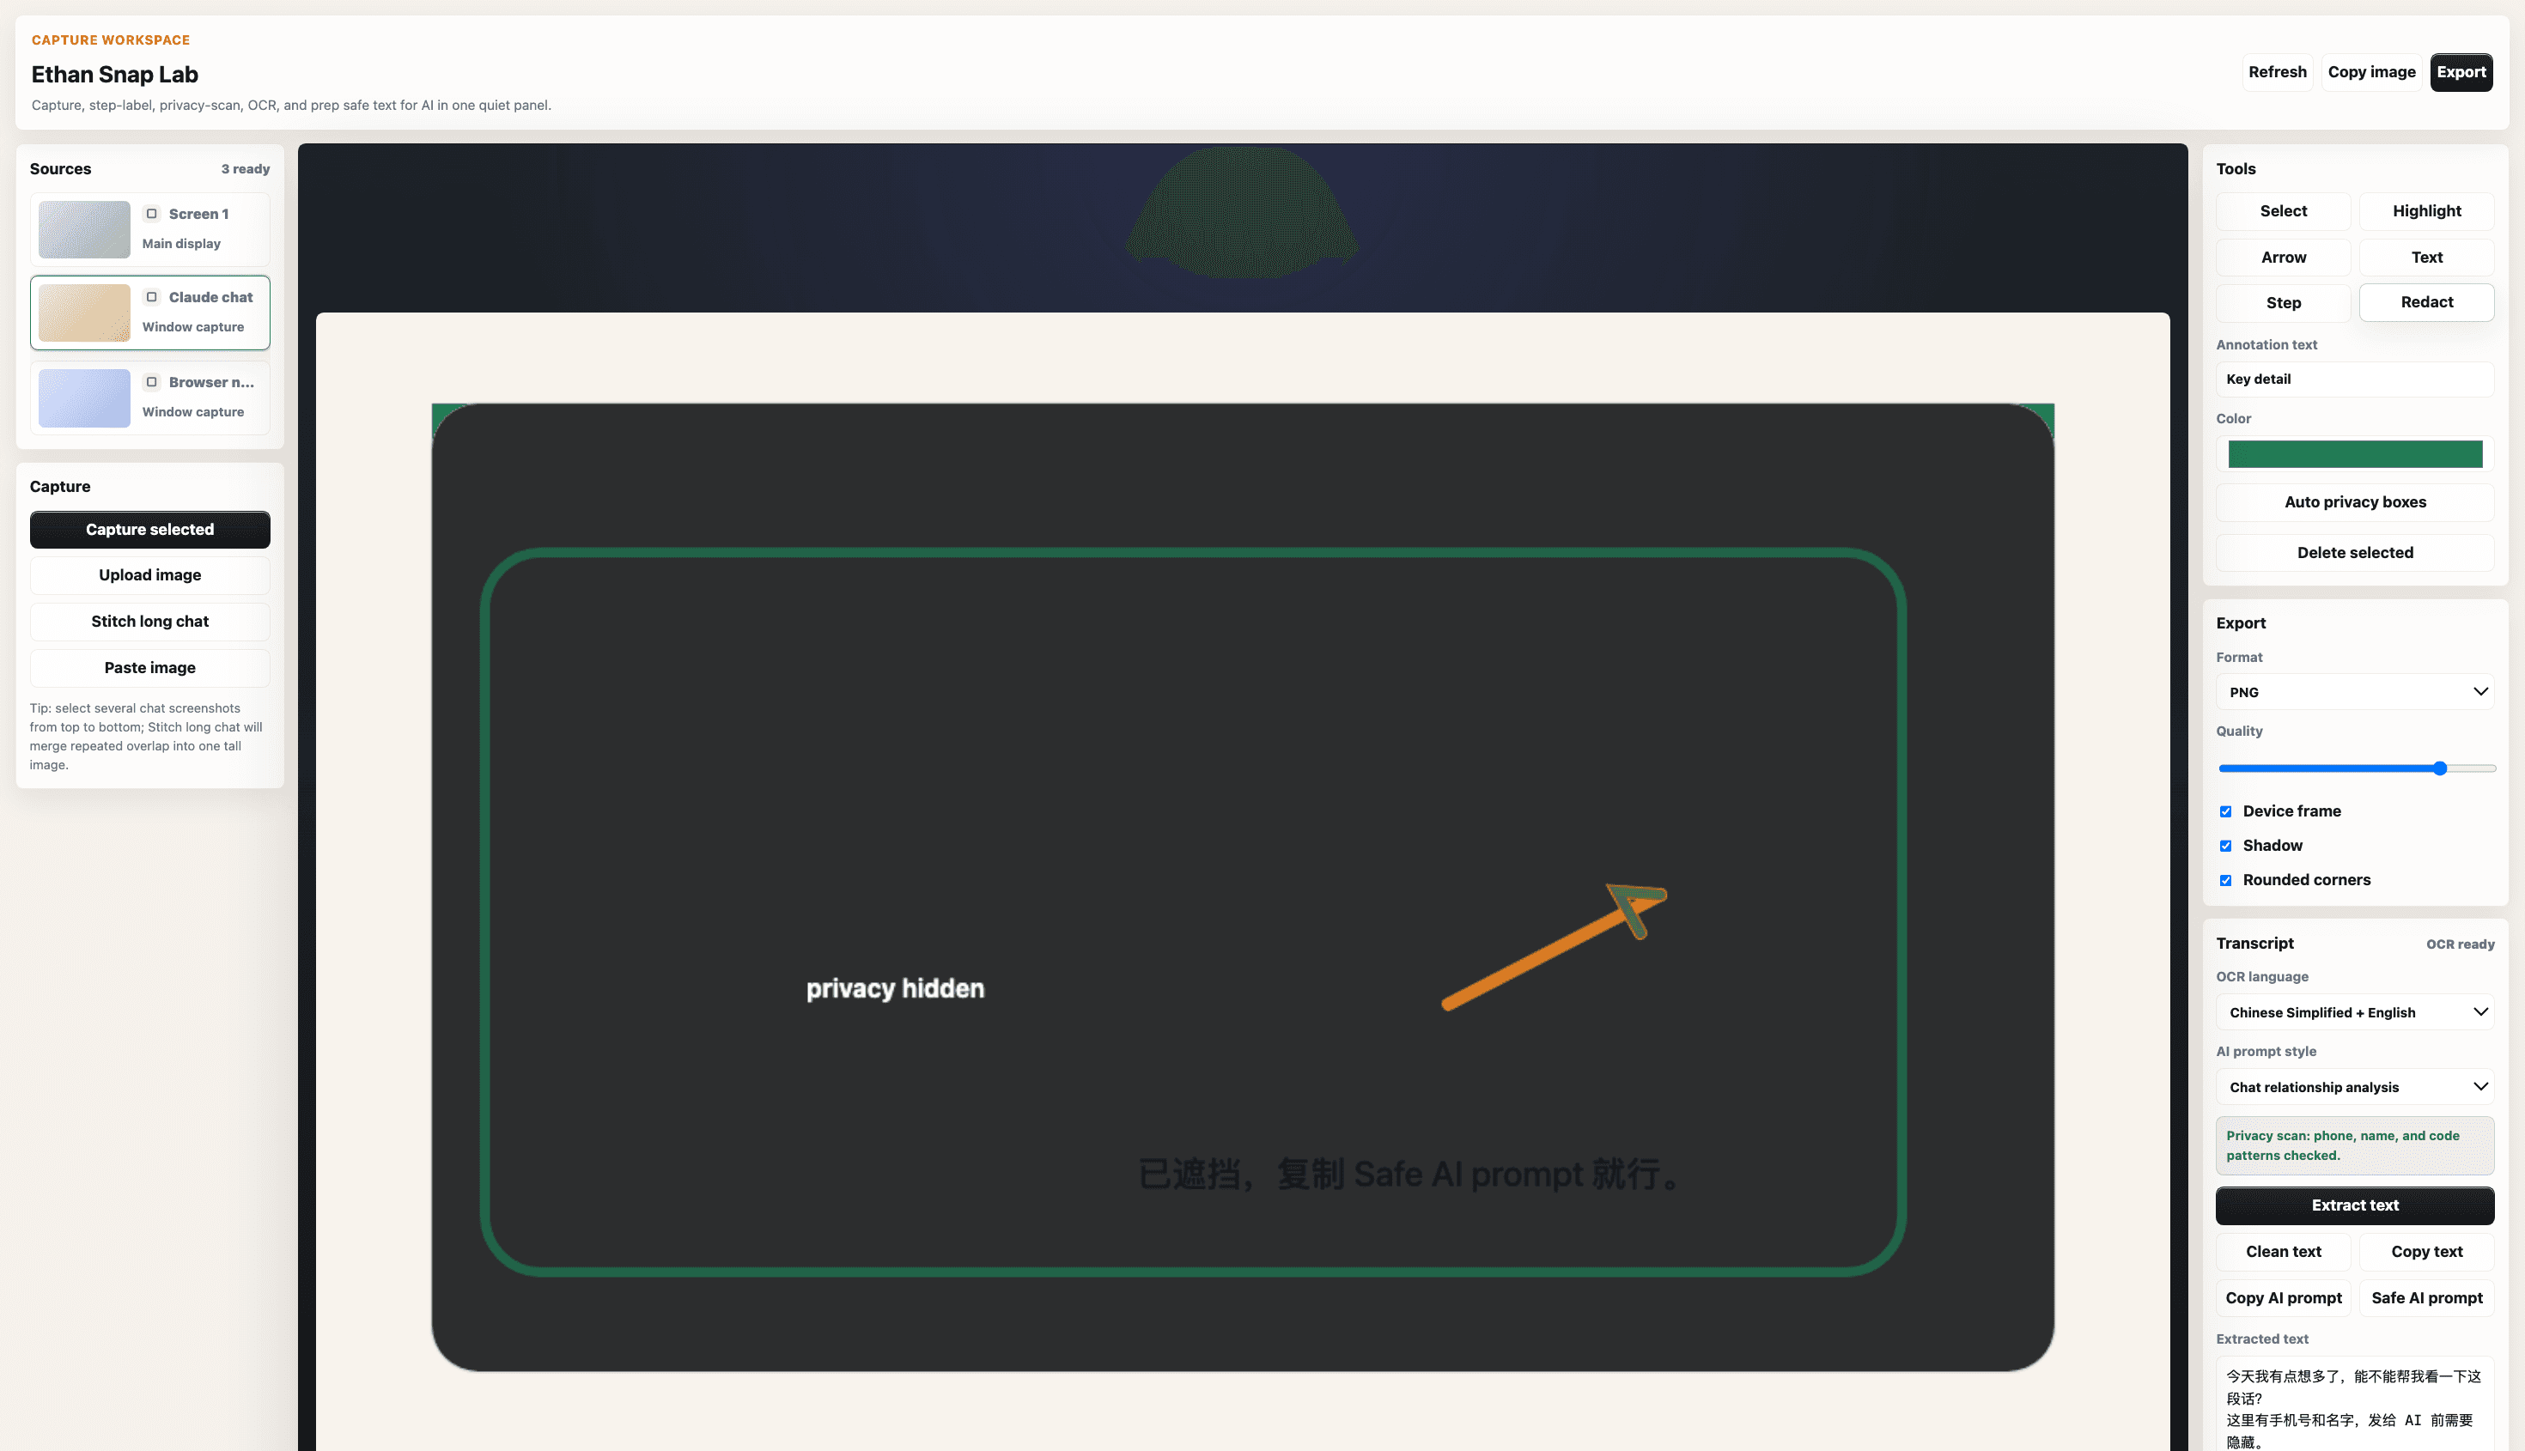Click Delete selected in the Tools panel

(2355, 551)
